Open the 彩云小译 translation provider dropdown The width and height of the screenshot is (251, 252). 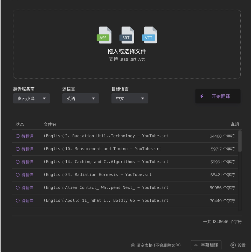point(31,99)
